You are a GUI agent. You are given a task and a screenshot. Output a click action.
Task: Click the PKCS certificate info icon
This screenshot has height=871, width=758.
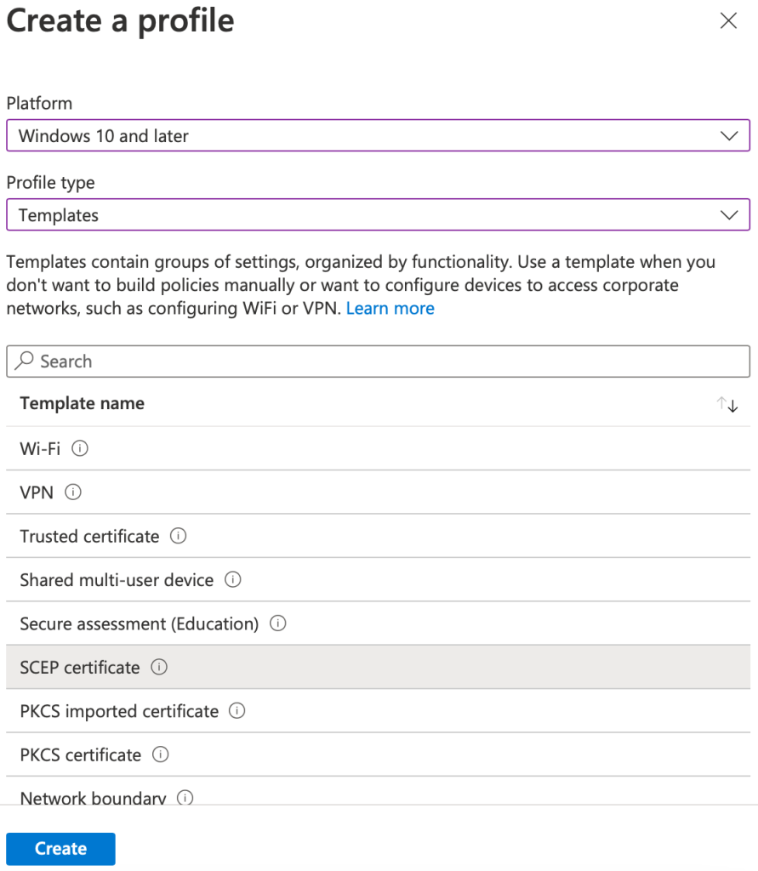[161, 754]
